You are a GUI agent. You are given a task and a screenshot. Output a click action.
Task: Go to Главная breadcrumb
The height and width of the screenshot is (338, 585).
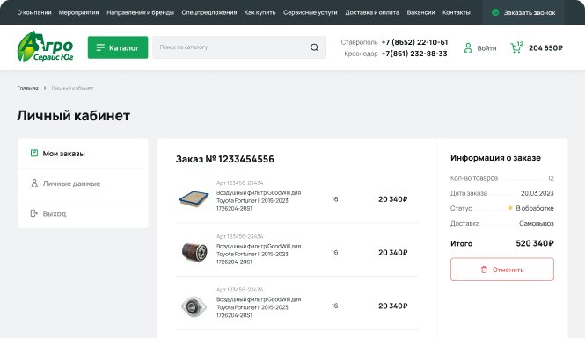(27, 88)
